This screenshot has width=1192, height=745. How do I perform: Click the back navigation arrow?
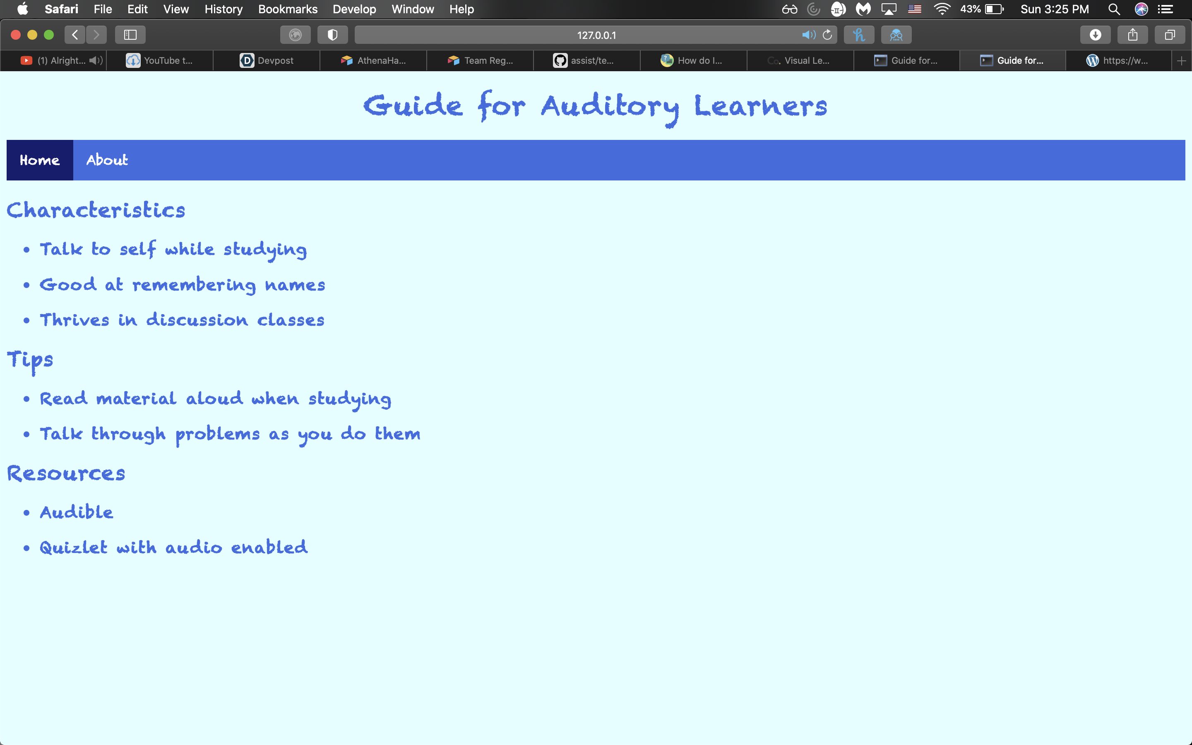[75, 35]
